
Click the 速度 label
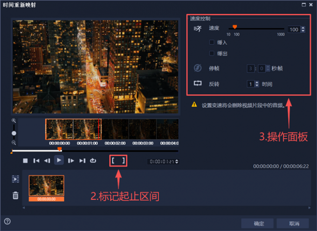coord(214,28)
